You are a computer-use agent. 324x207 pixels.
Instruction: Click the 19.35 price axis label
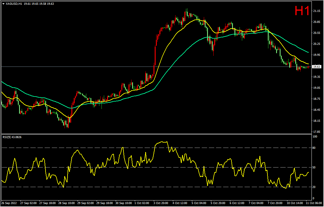click(317, 77)
